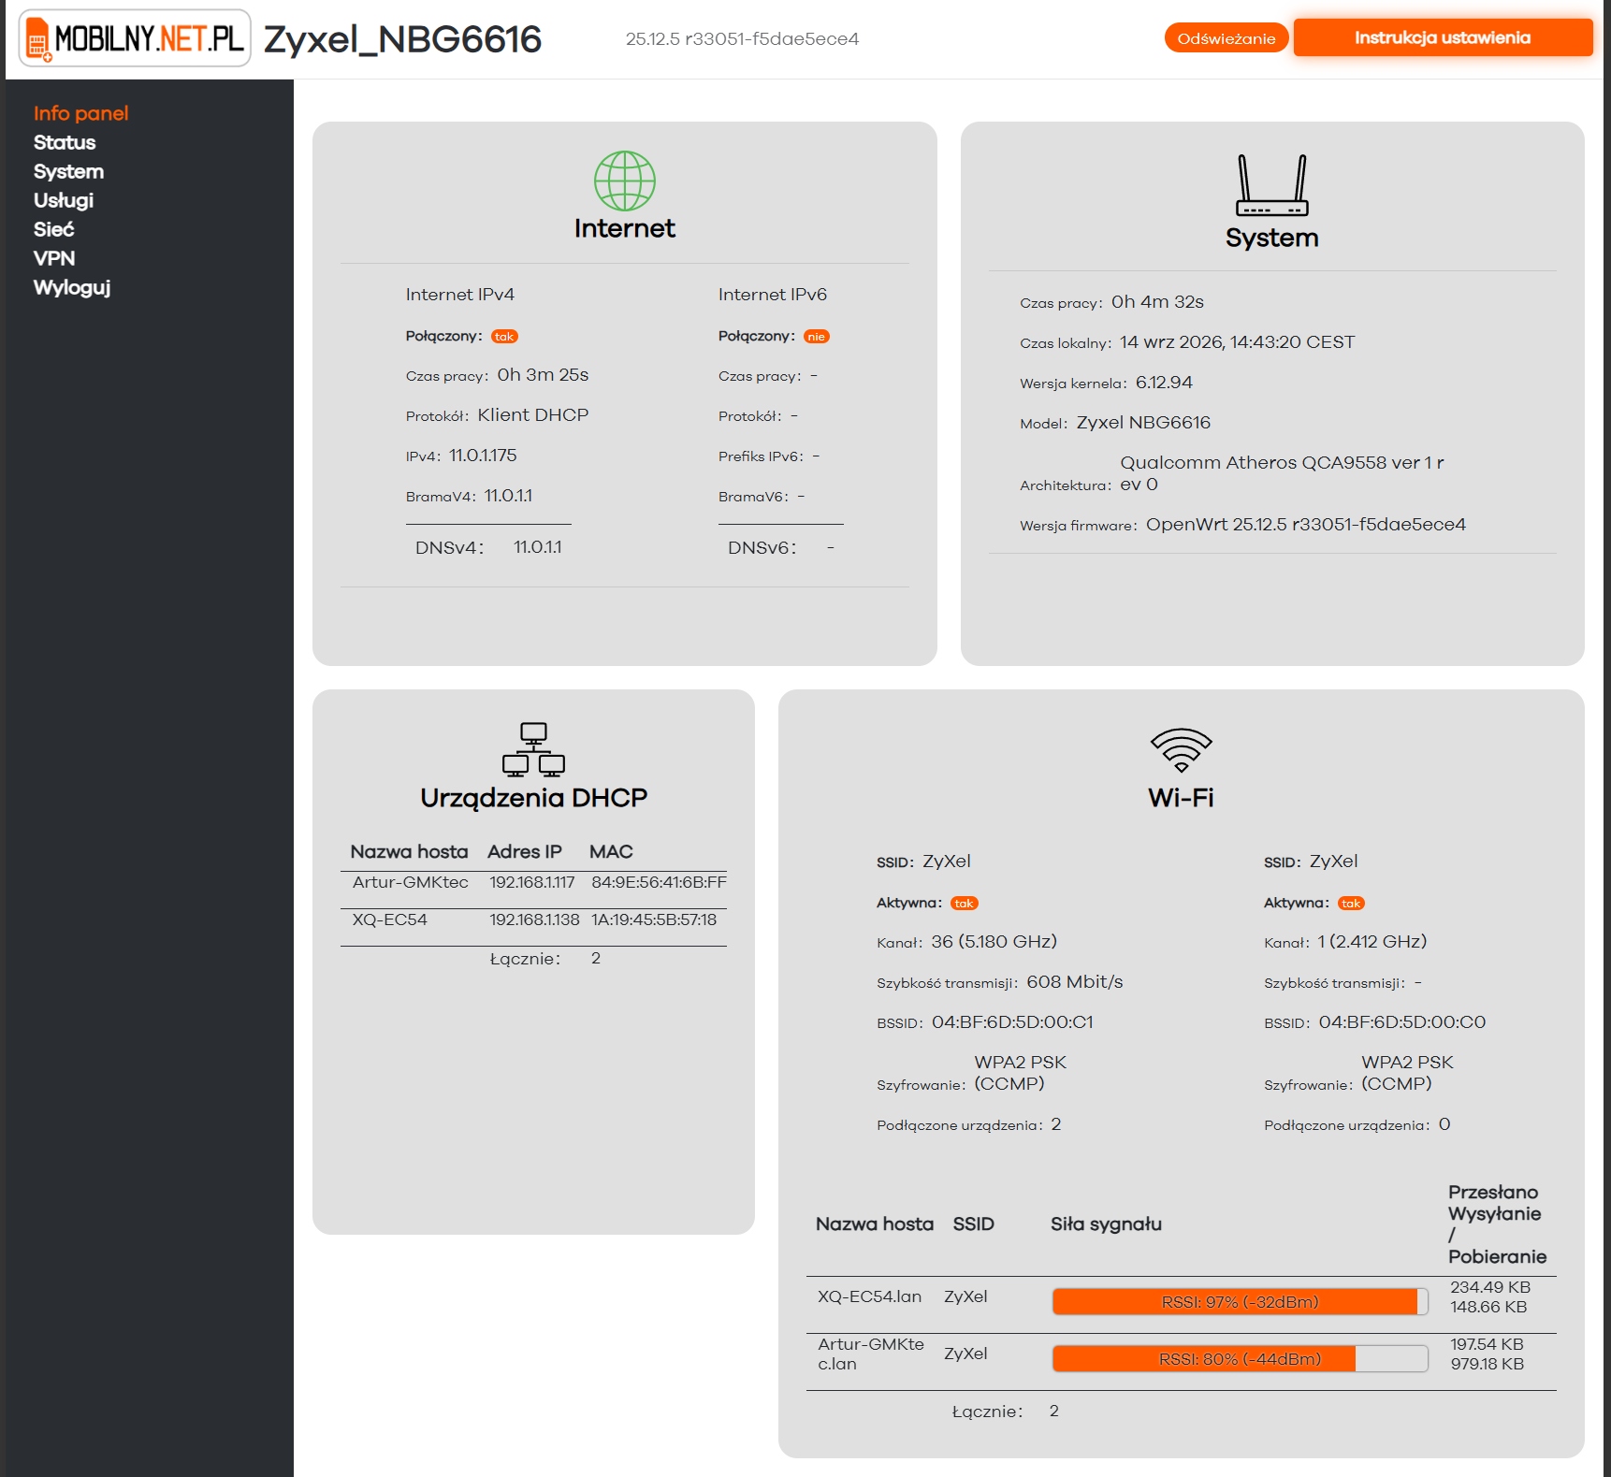The width and height of the screenshot is (1611, 1477).
Task: Click BSSID 04:BF:6D:5D:00:C1
Action: (1012, 1022)
